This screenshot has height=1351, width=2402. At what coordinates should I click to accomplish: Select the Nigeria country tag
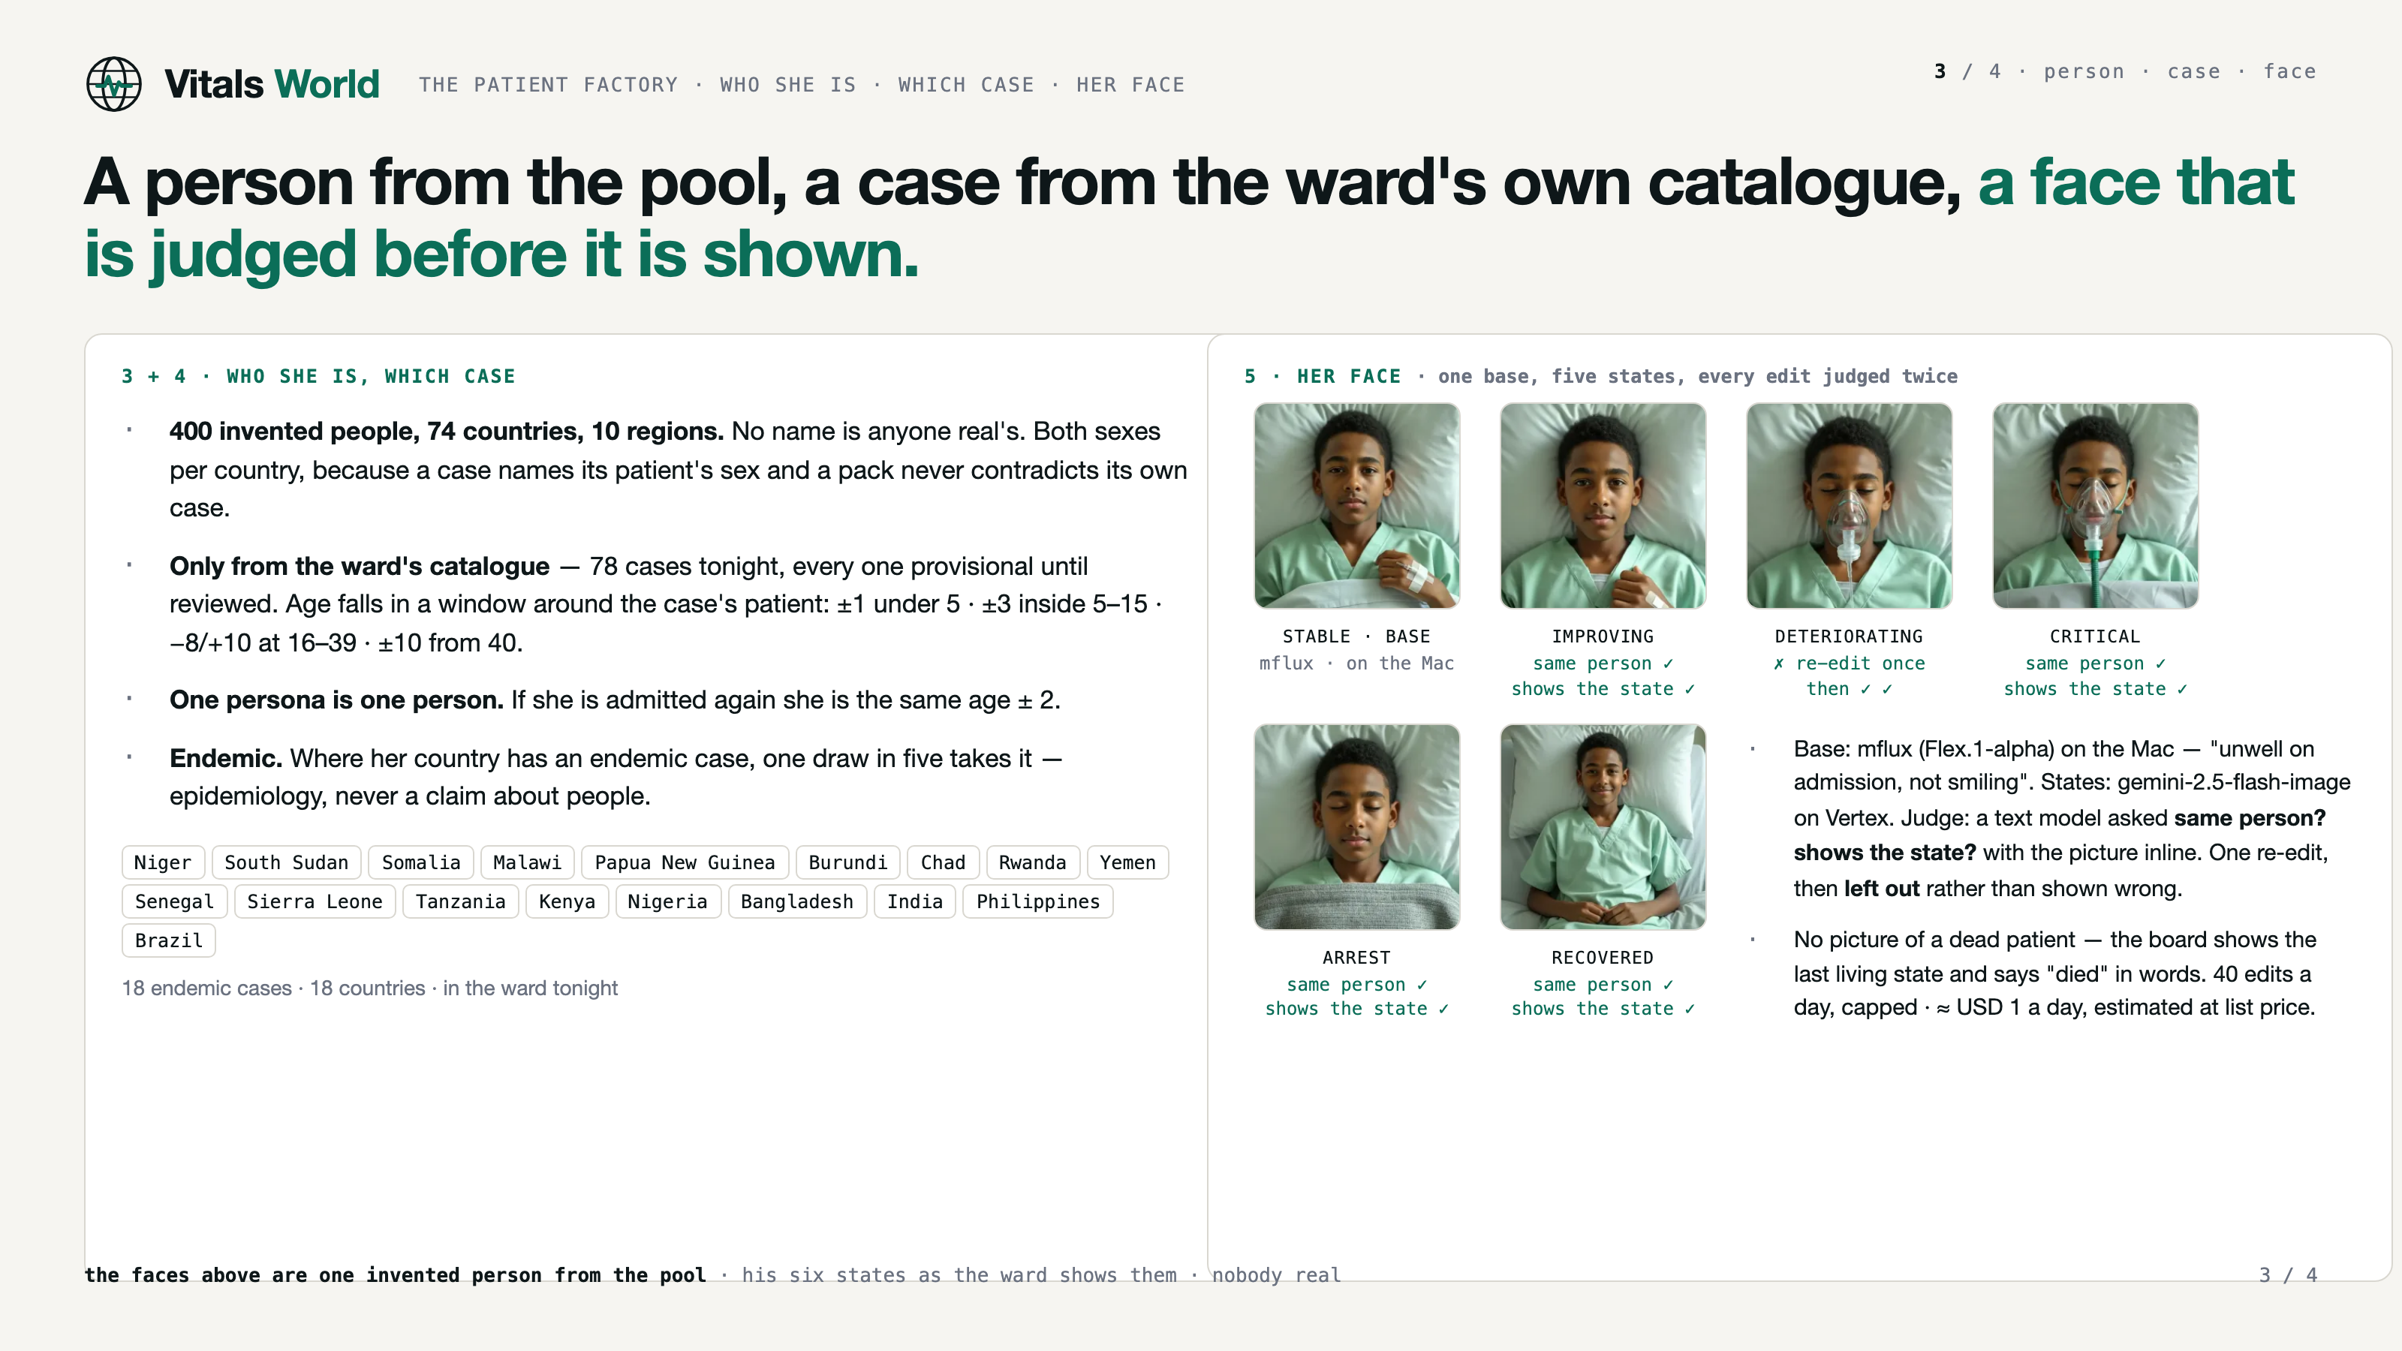(667, 901)
